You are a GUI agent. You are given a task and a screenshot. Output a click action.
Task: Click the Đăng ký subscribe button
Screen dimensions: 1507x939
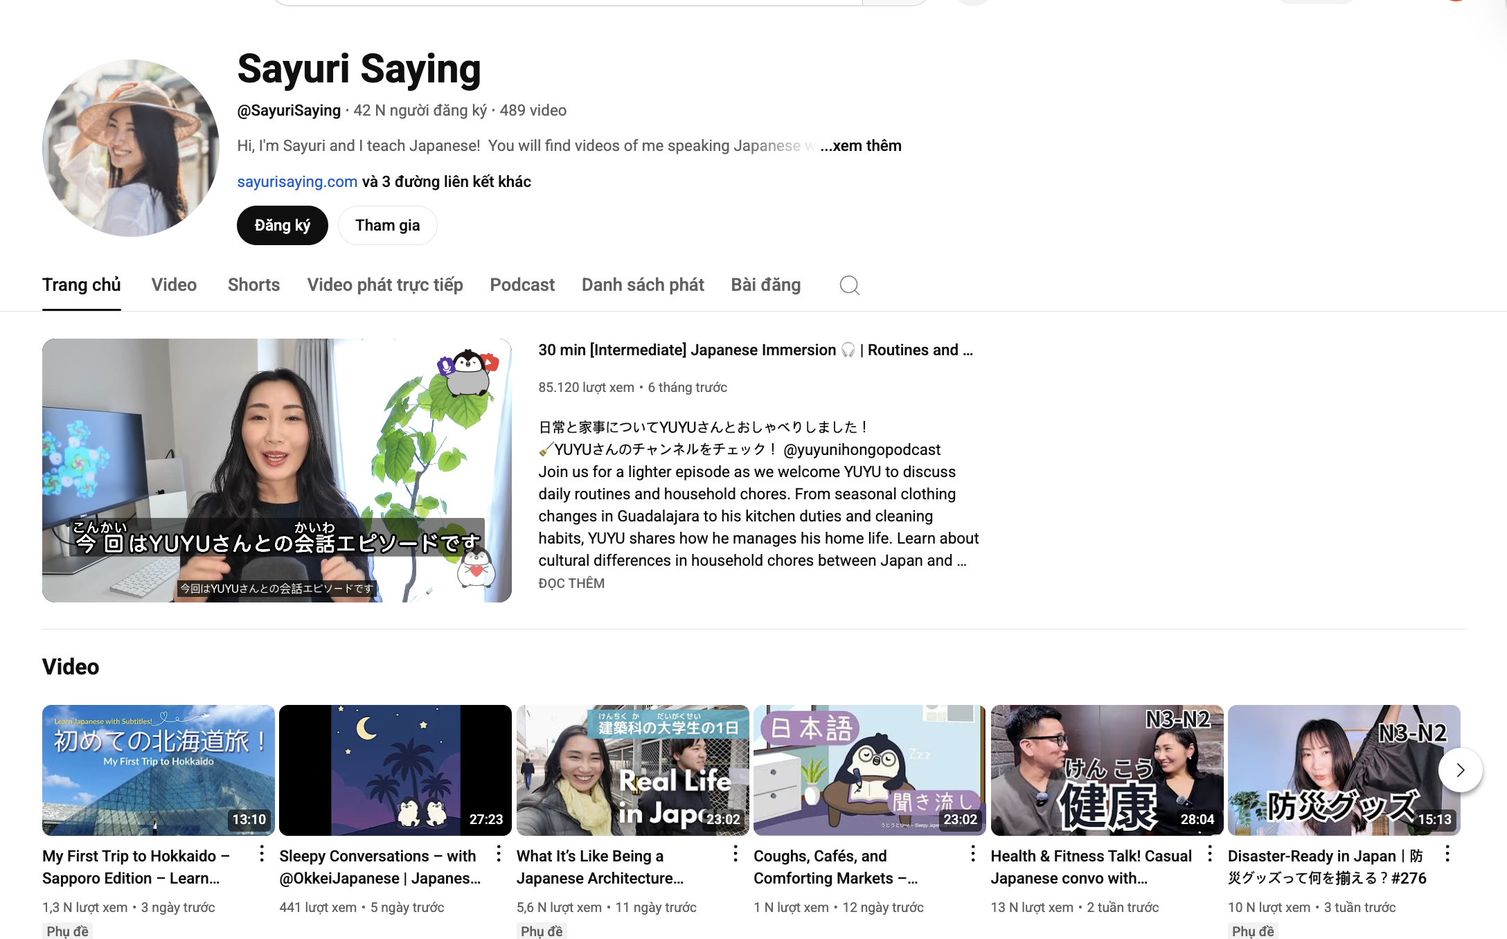(x=283, y=225)
